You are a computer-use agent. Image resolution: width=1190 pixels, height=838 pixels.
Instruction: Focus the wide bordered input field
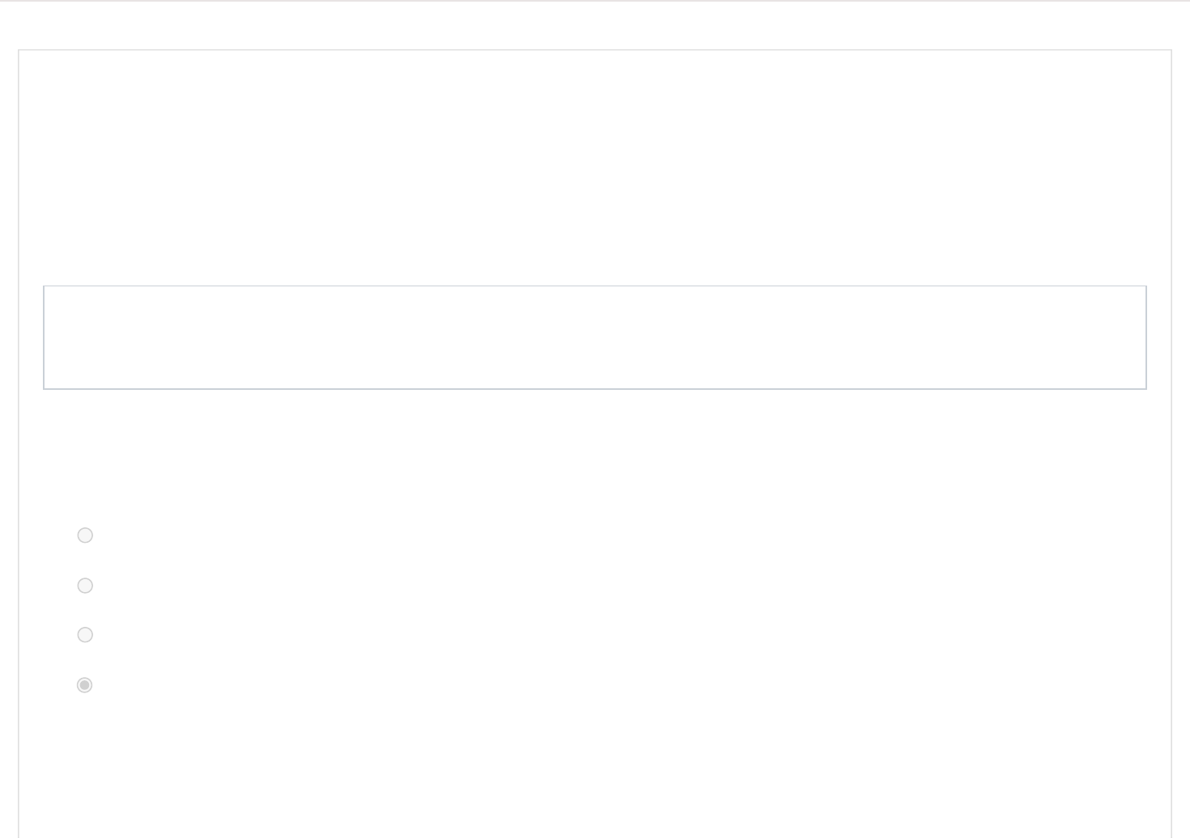(595, 337)
